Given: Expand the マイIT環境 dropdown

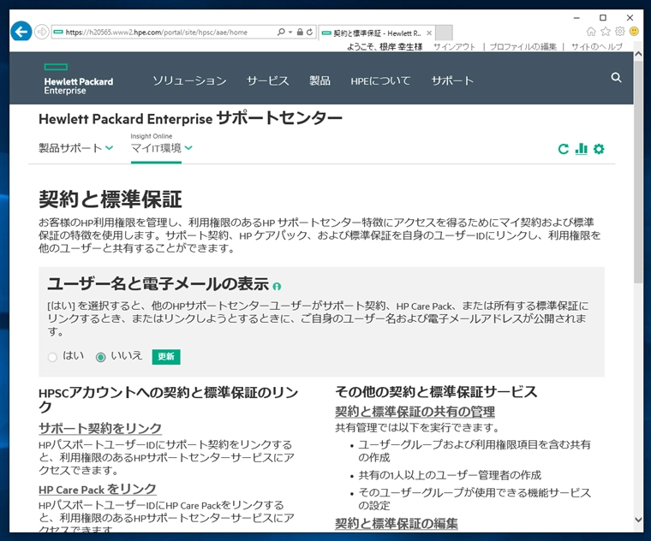Looking at the screenshot, I should point(161,148).
